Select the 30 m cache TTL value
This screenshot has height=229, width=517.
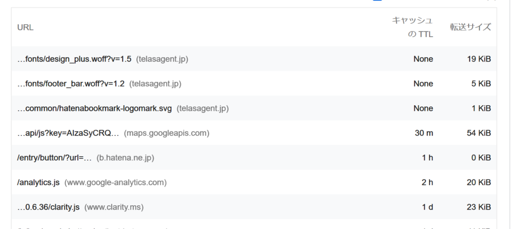tap(424, 133)
